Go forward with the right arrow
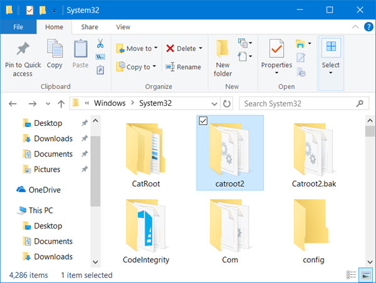 [33, 104]
